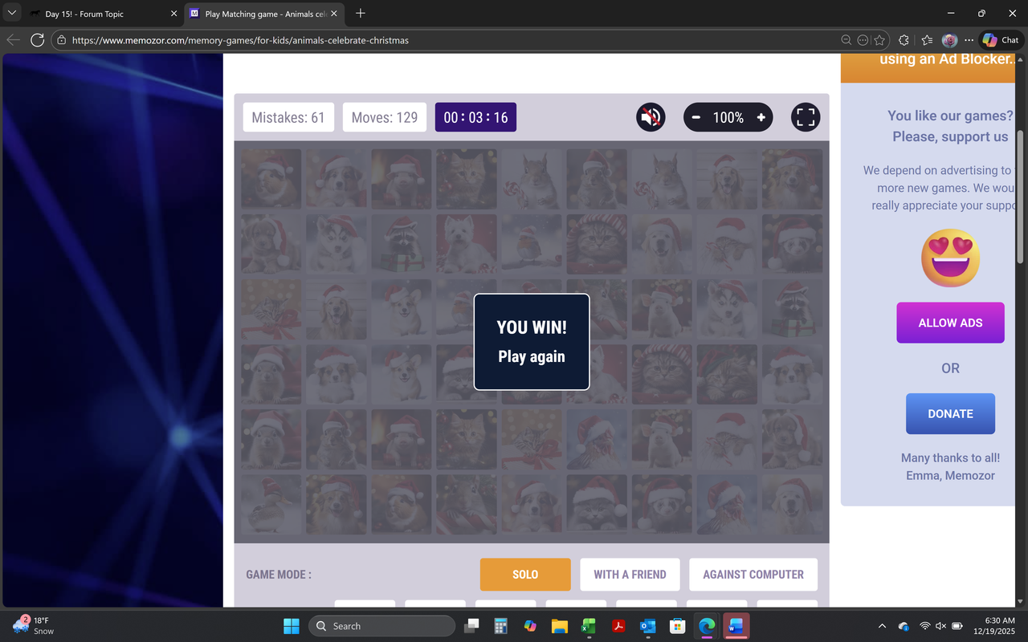Image resolution: width=1028 pixels, height=642 pixels.
Task: Click Play again in the win dialog
Action: click(532, 356)
